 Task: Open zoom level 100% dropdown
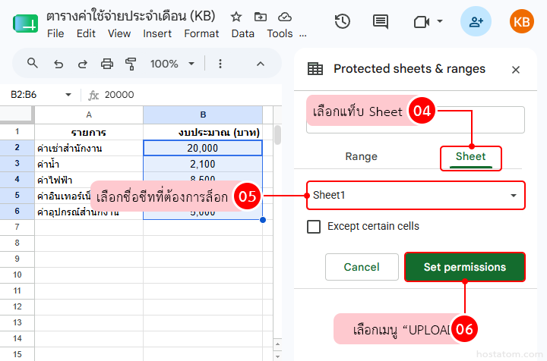[x=172, y=64]
